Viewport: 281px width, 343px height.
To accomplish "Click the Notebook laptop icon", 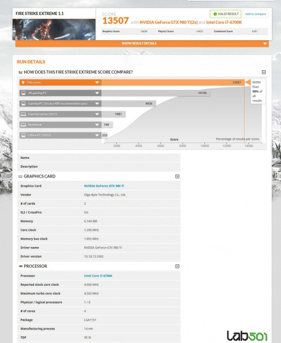I will 23,125.
